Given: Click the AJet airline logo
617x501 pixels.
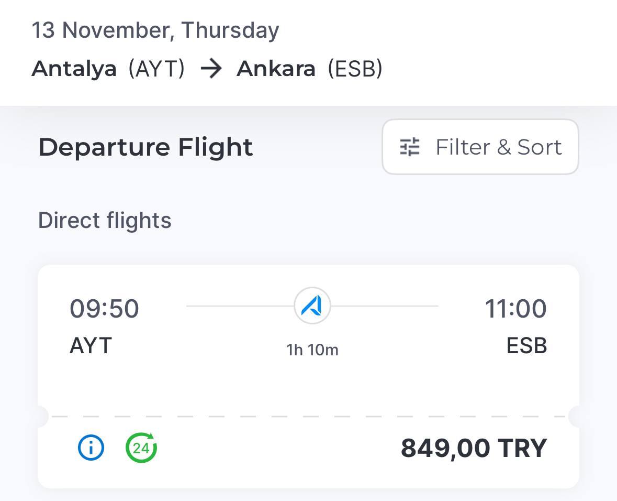Looking at the screenshot, I should [312, 306].
